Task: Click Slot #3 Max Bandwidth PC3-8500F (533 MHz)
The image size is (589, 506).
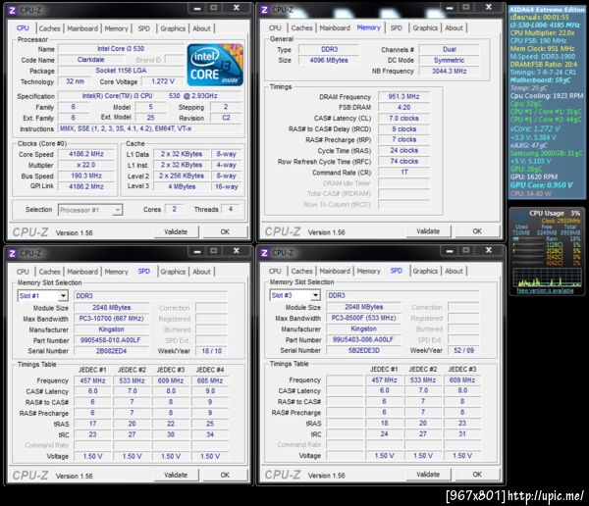Action: (x=363, y=318)
